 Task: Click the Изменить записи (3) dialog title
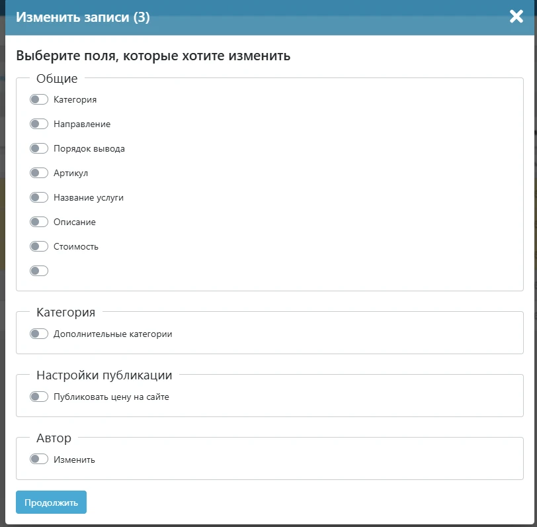83,17
